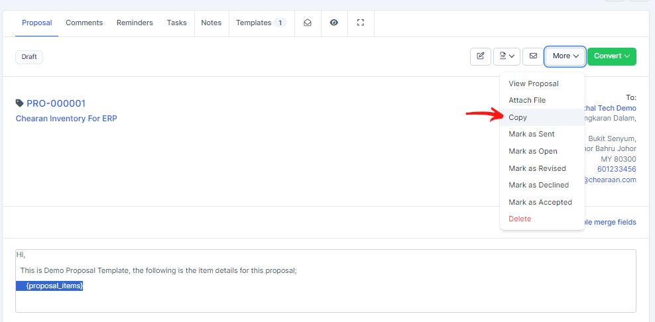Switch to the Comments tab
The height and width of the screenshot is (322, 655).
tap(84, 23)
